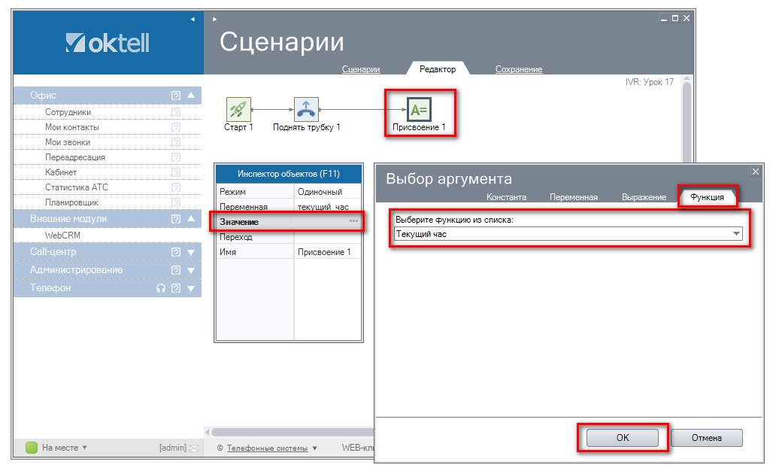776x471 pixels.
Task: Select the Старт 1 rocket node
Action: (x=238, y=110)
